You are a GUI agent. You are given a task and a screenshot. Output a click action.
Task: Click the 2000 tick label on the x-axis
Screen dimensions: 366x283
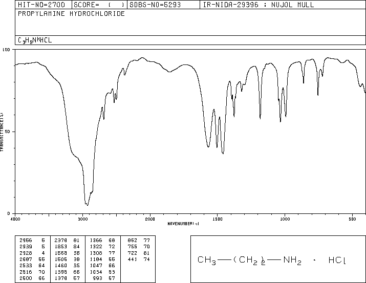click(150, 219)
